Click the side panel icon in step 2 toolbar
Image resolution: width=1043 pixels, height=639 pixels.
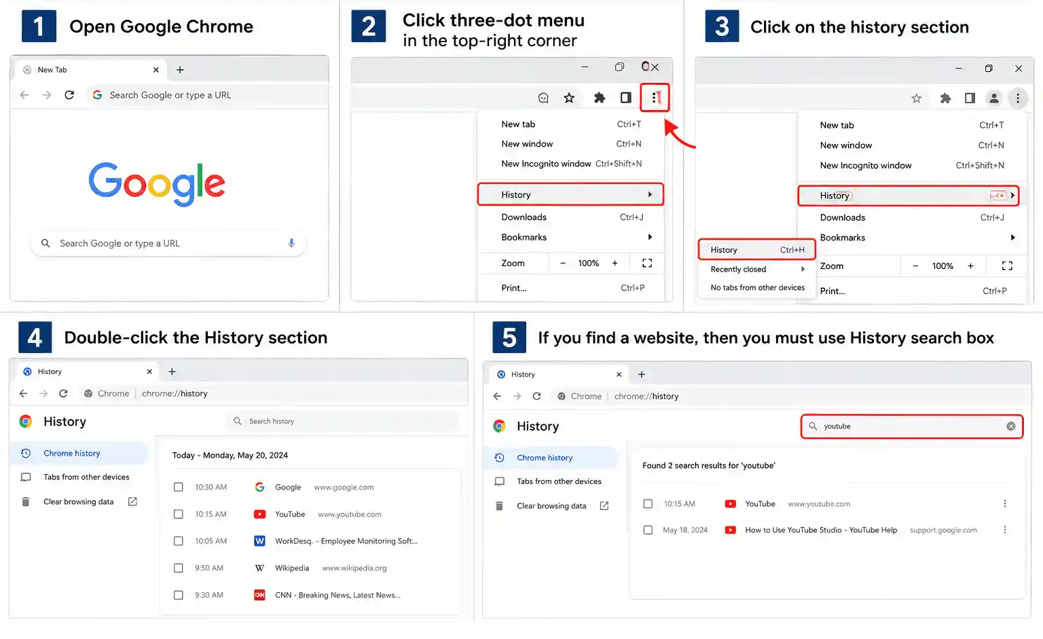tap(626, 98)
